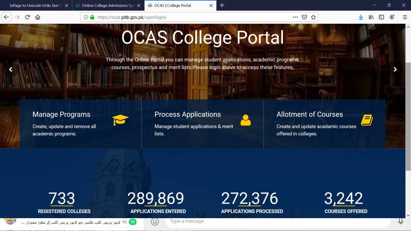Click the APPLICATIONS ENTERED label
Screen dimensions: 411x231
coord(158,211)
